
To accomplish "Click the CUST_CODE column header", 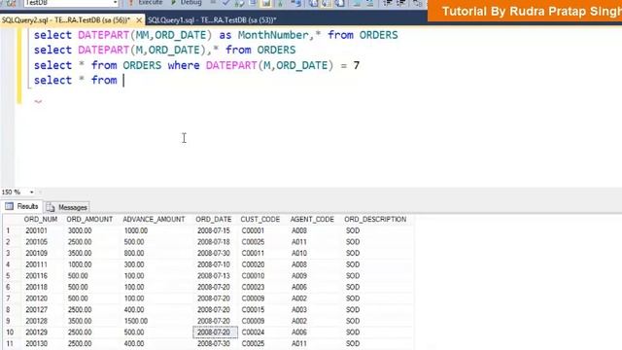I will 260,220.
